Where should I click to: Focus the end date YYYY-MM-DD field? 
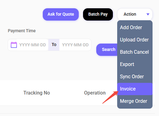tap(75, 45)
